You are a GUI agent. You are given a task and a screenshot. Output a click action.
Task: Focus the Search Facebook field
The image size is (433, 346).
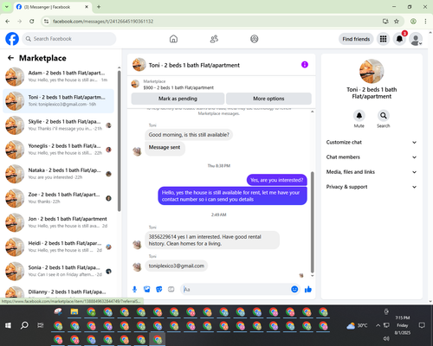(x=69, y=39)
